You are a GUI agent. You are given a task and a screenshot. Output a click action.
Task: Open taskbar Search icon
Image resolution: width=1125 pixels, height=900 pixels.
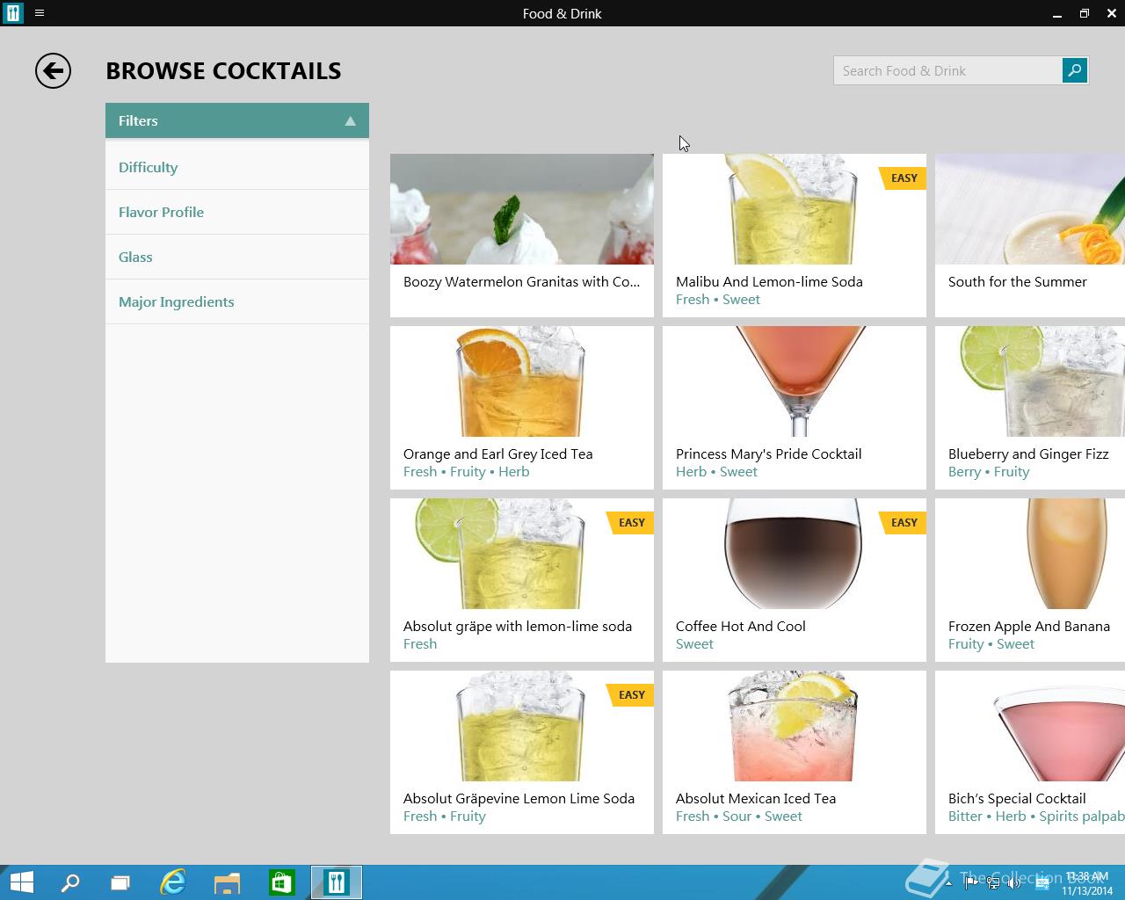[70, 882]
